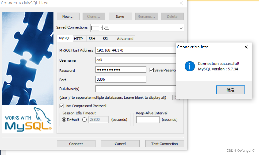Click the Test Connection button

point(165,144)
